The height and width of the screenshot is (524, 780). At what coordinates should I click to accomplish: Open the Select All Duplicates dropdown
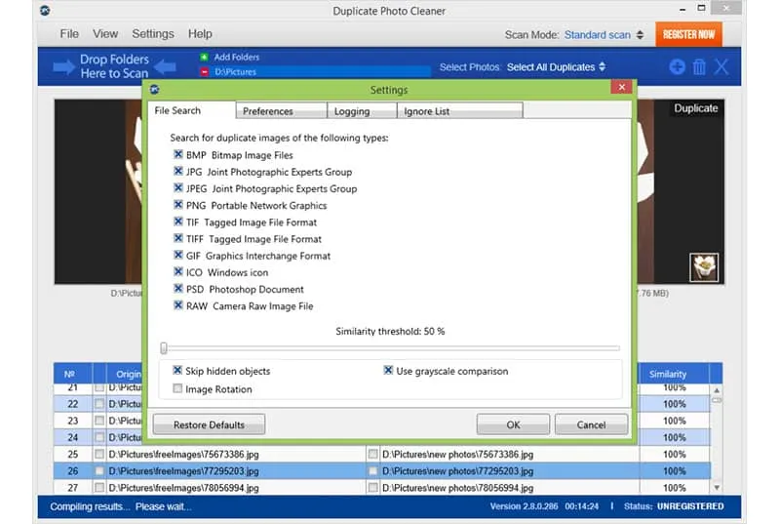[x=556, y=67]
